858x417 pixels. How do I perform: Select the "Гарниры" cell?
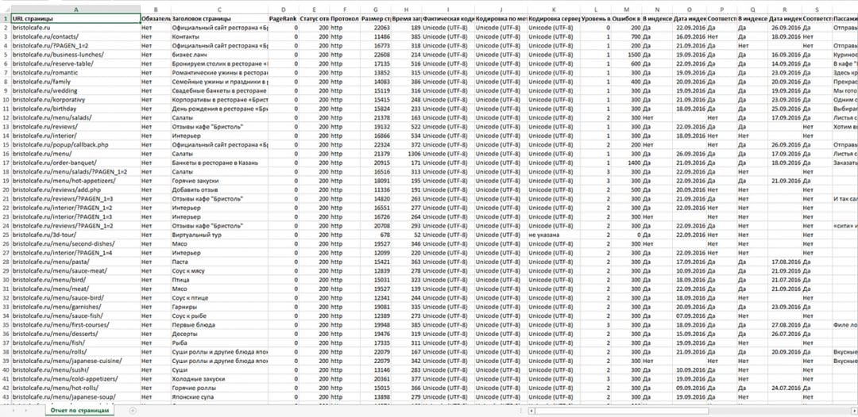219,307
